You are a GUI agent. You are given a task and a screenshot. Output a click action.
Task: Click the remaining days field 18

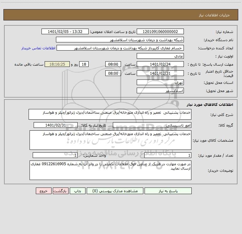pyautogui.click(x=84, y=64)
